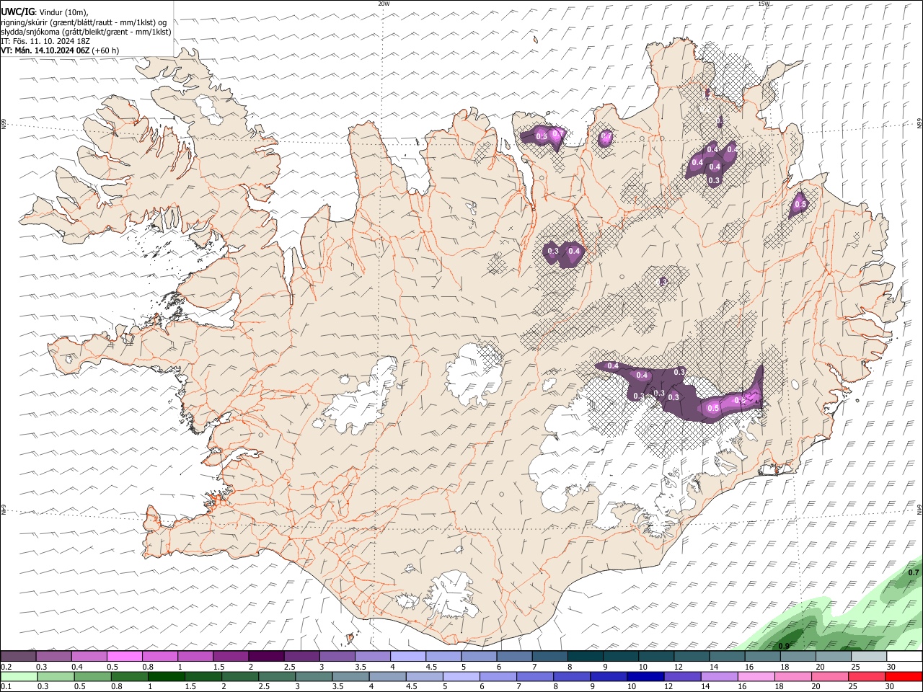
Task: Click the light gray snow swatch starting at 25
Action: pos(870,656)
